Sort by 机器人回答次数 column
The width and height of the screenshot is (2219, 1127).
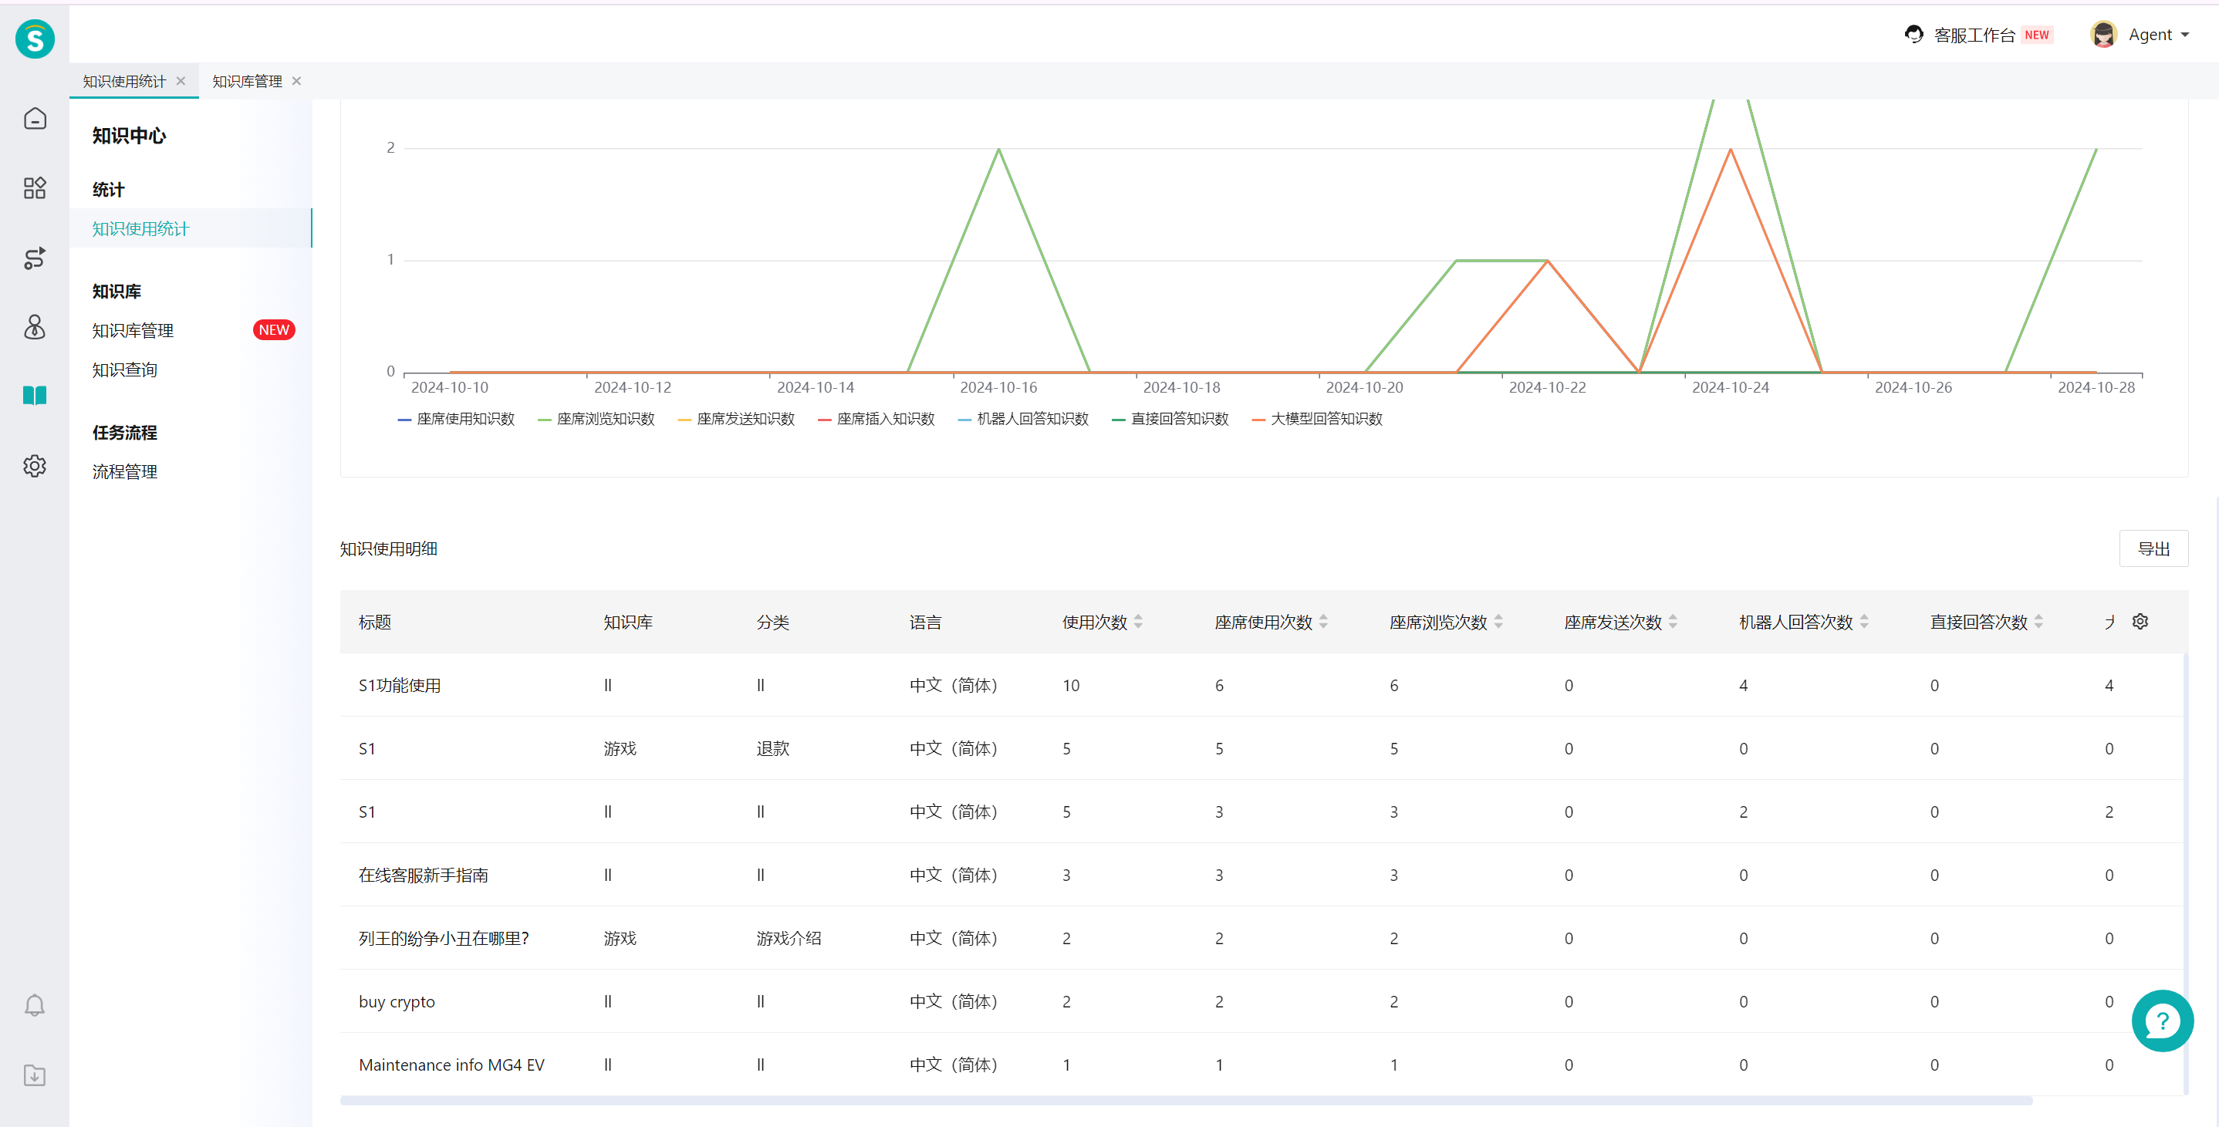(1864, 622)
